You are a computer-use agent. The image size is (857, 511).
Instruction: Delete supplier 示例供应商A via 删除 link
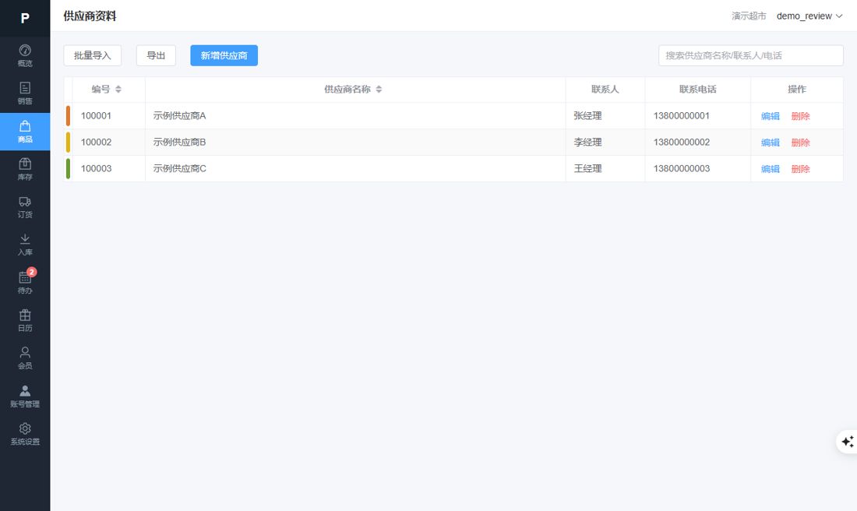[800, 116]
